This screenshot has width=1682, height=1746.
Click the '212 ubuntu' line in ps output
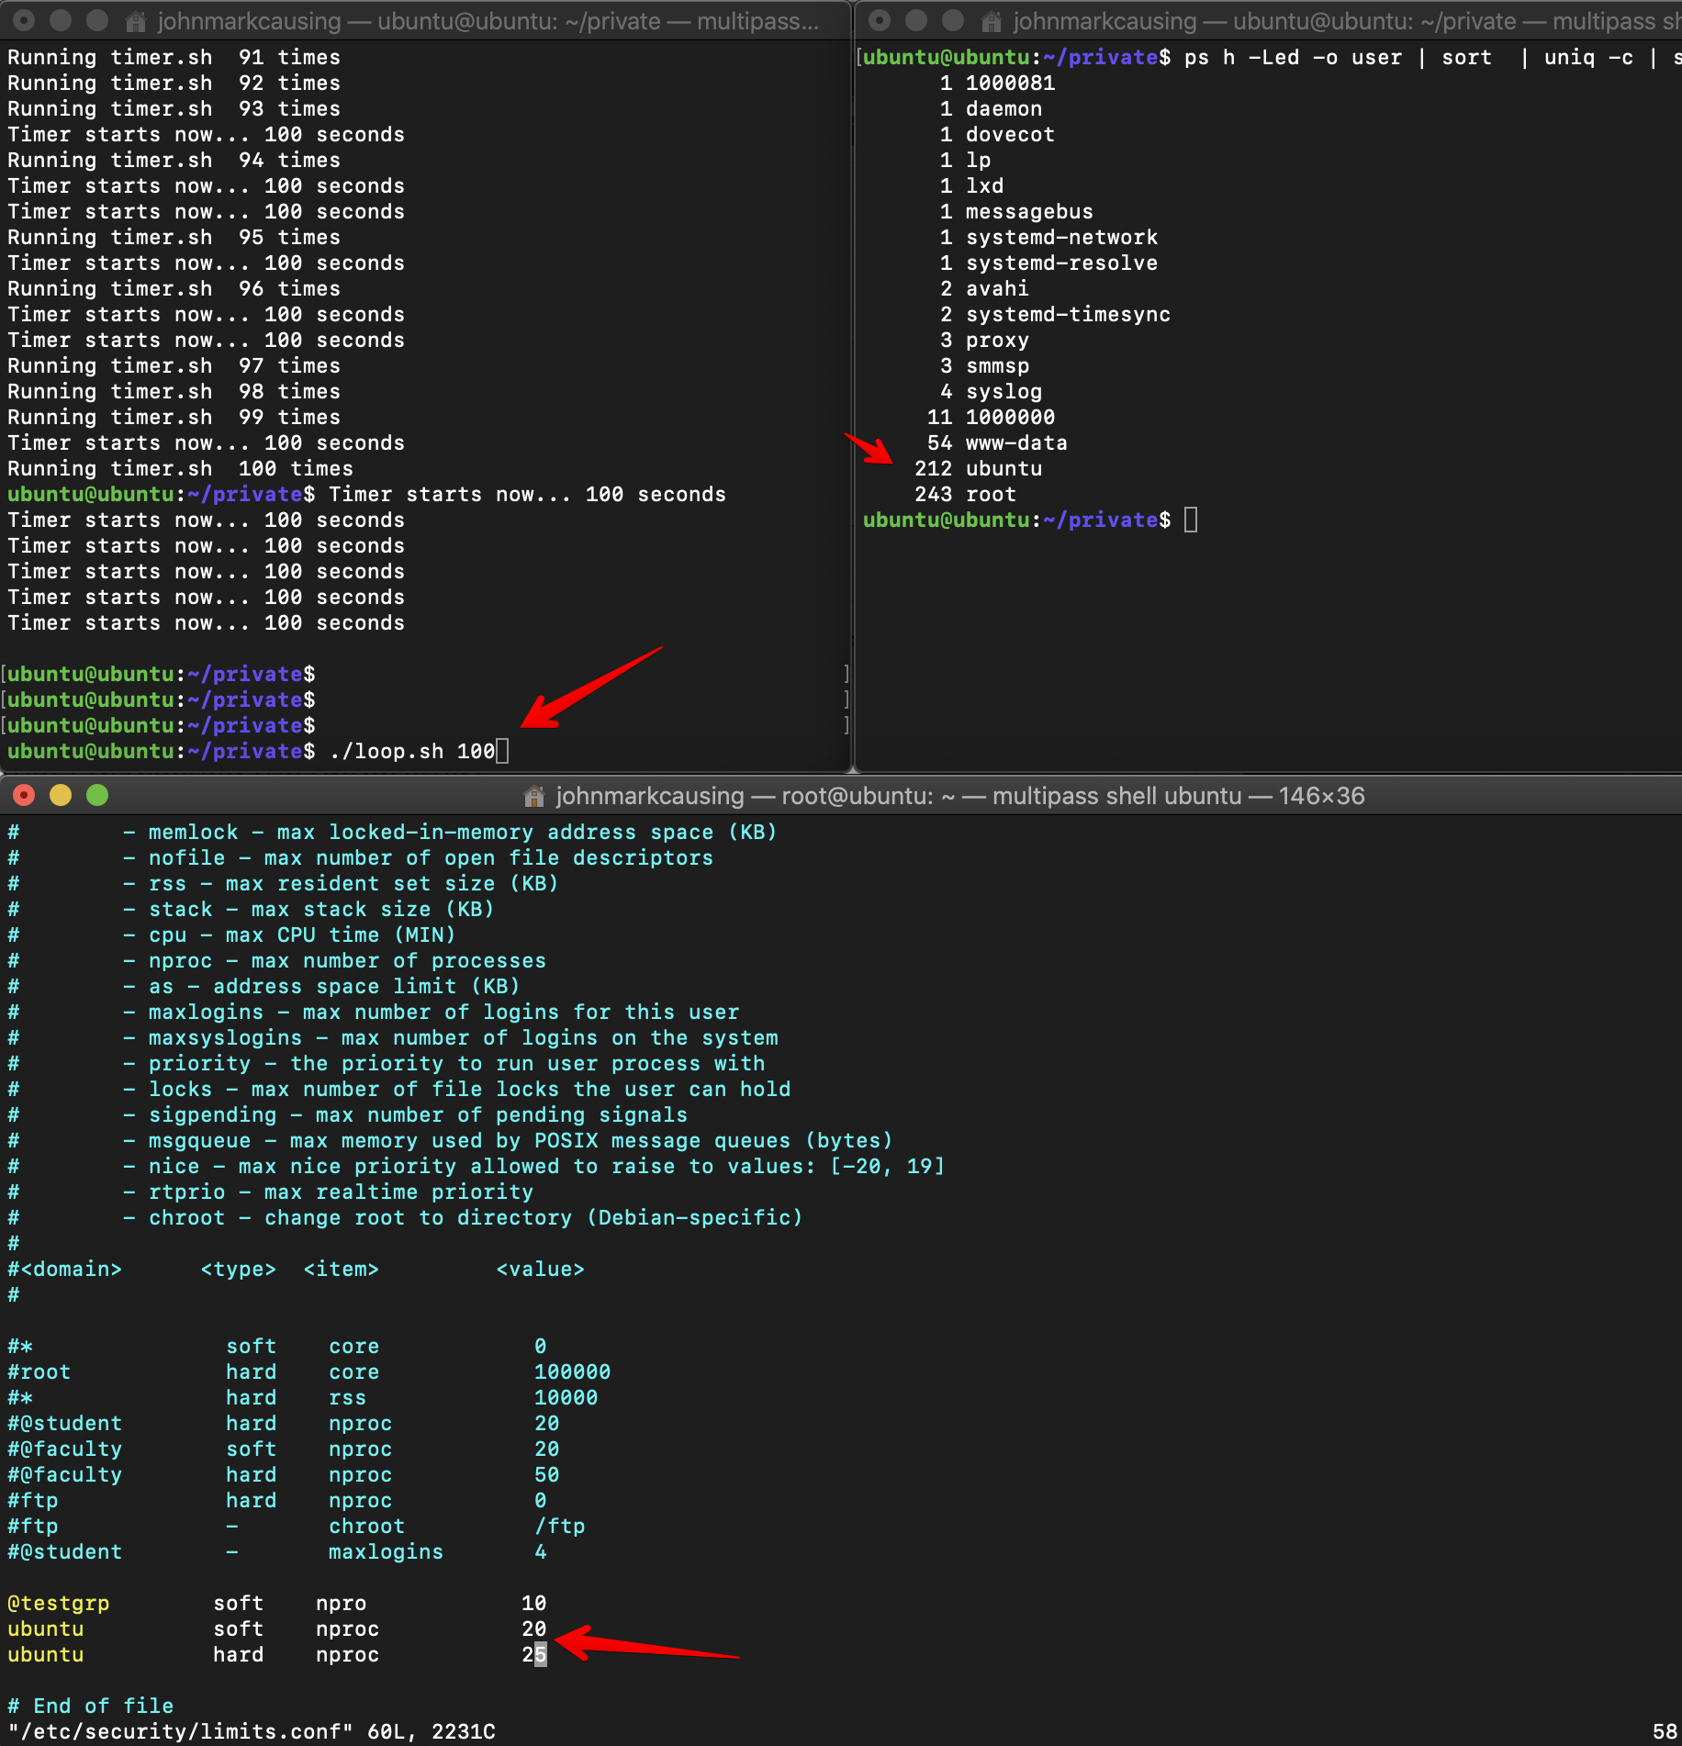click(978, 469)
